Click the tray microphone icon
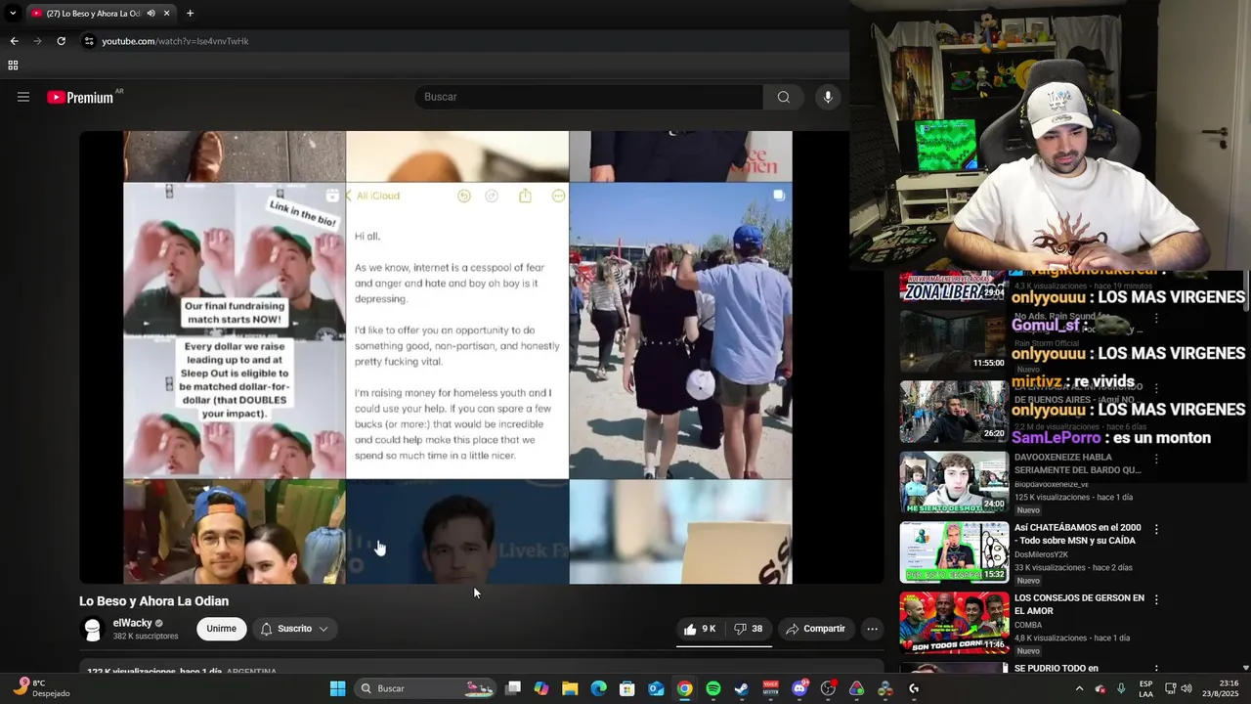 [x=1121, y=688]
